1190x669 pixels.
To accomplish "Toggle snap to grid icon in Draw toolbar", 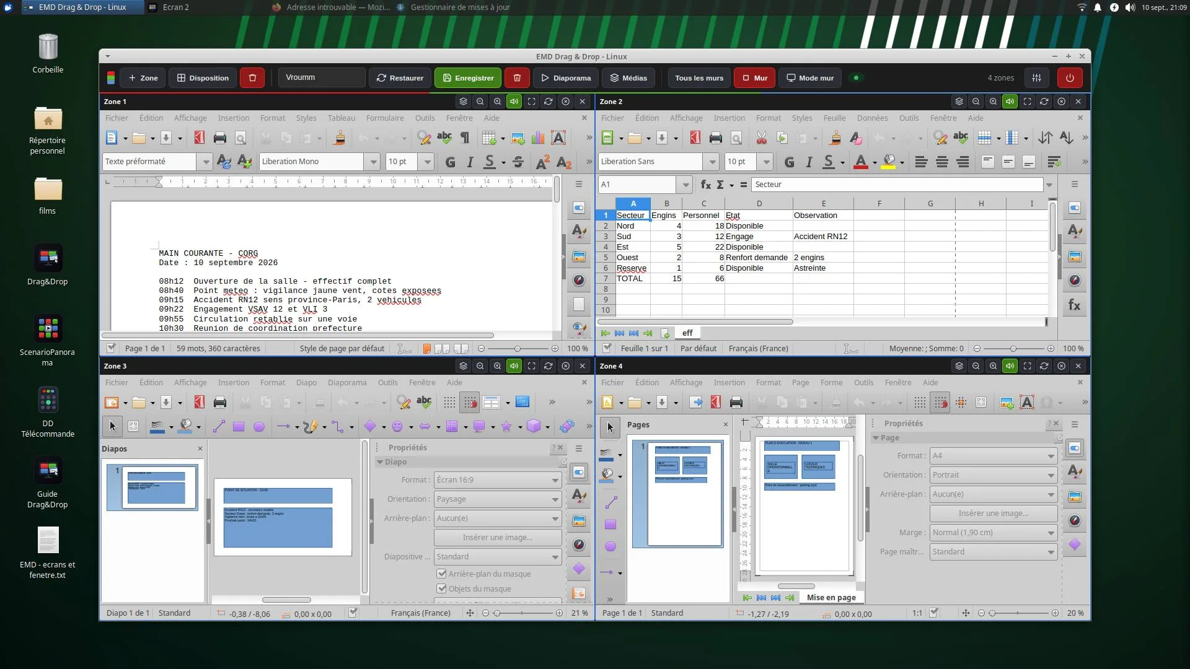I will [x=940, y=403].
